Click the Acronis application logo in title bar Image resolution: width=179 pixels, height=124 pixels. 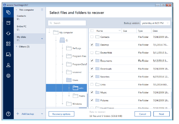(x=5, y=5)
